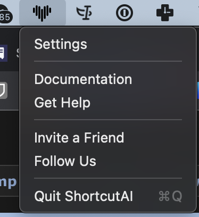Click the ShortcutAI heart waveform menu bar icon

[x=42, y=13]
